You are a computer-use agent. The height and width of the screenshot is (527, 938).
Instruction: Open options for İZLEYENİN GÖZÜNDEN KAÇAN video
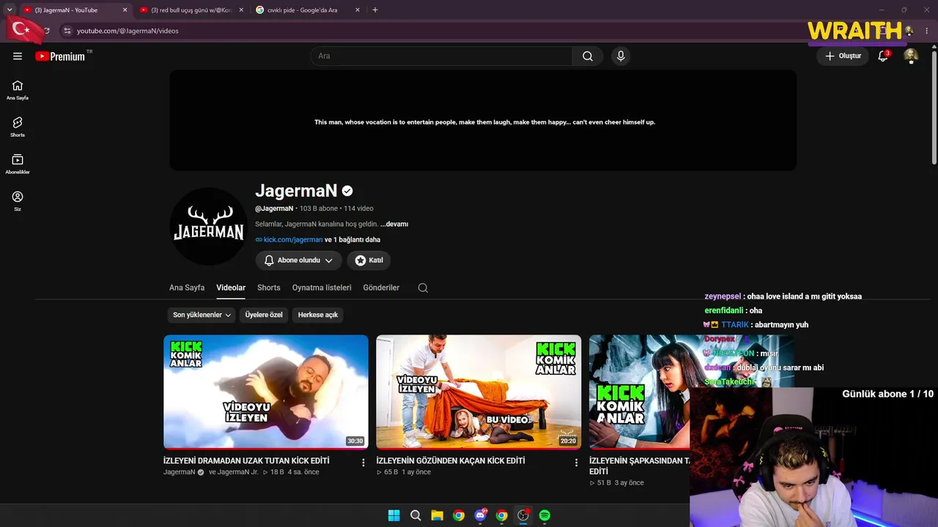pyautogui.click(x=576, y=463)
